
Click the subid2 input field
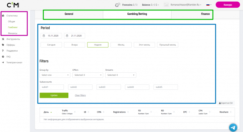(80, 87)
